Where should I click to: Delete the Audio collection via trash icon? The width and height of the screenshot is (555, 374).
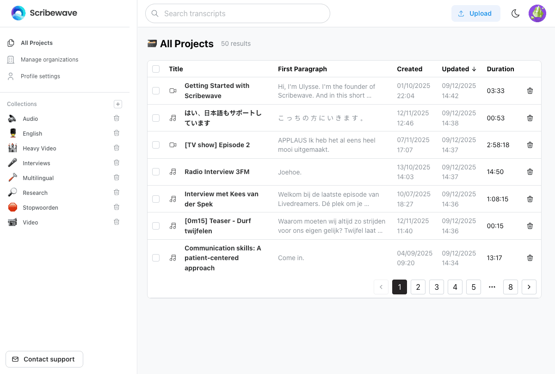click(117, 118)
